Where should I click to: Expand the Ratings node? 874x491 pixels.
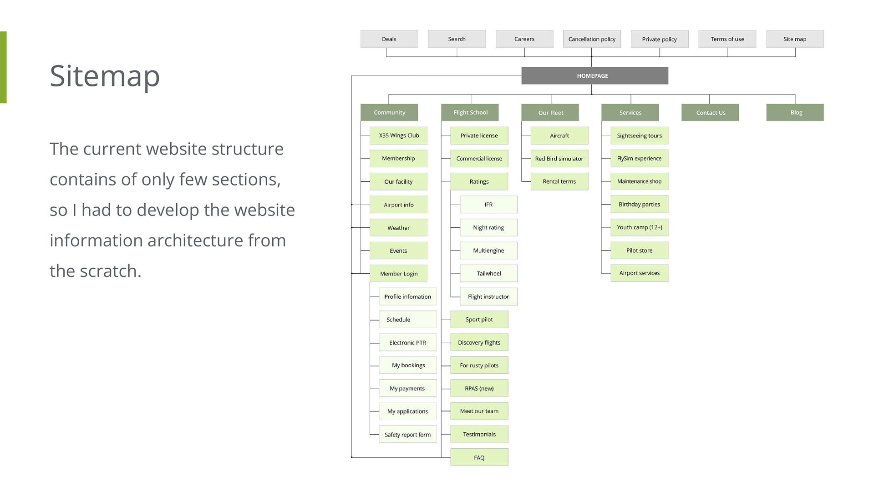479,181
